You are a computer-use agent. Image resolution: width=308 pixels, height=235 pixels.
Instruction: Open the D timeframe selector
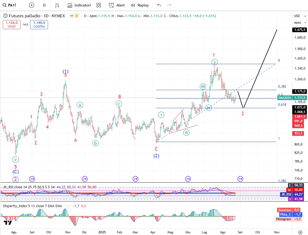[x=44, y=5]
